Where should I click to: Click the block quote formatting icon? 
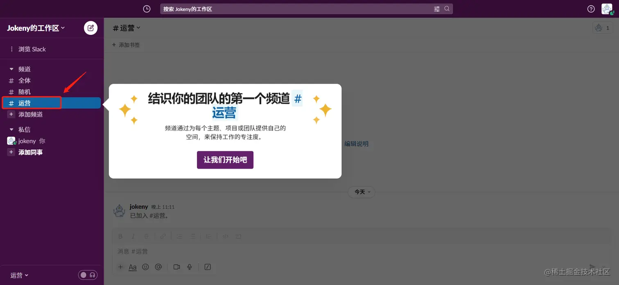coord(209,236)
